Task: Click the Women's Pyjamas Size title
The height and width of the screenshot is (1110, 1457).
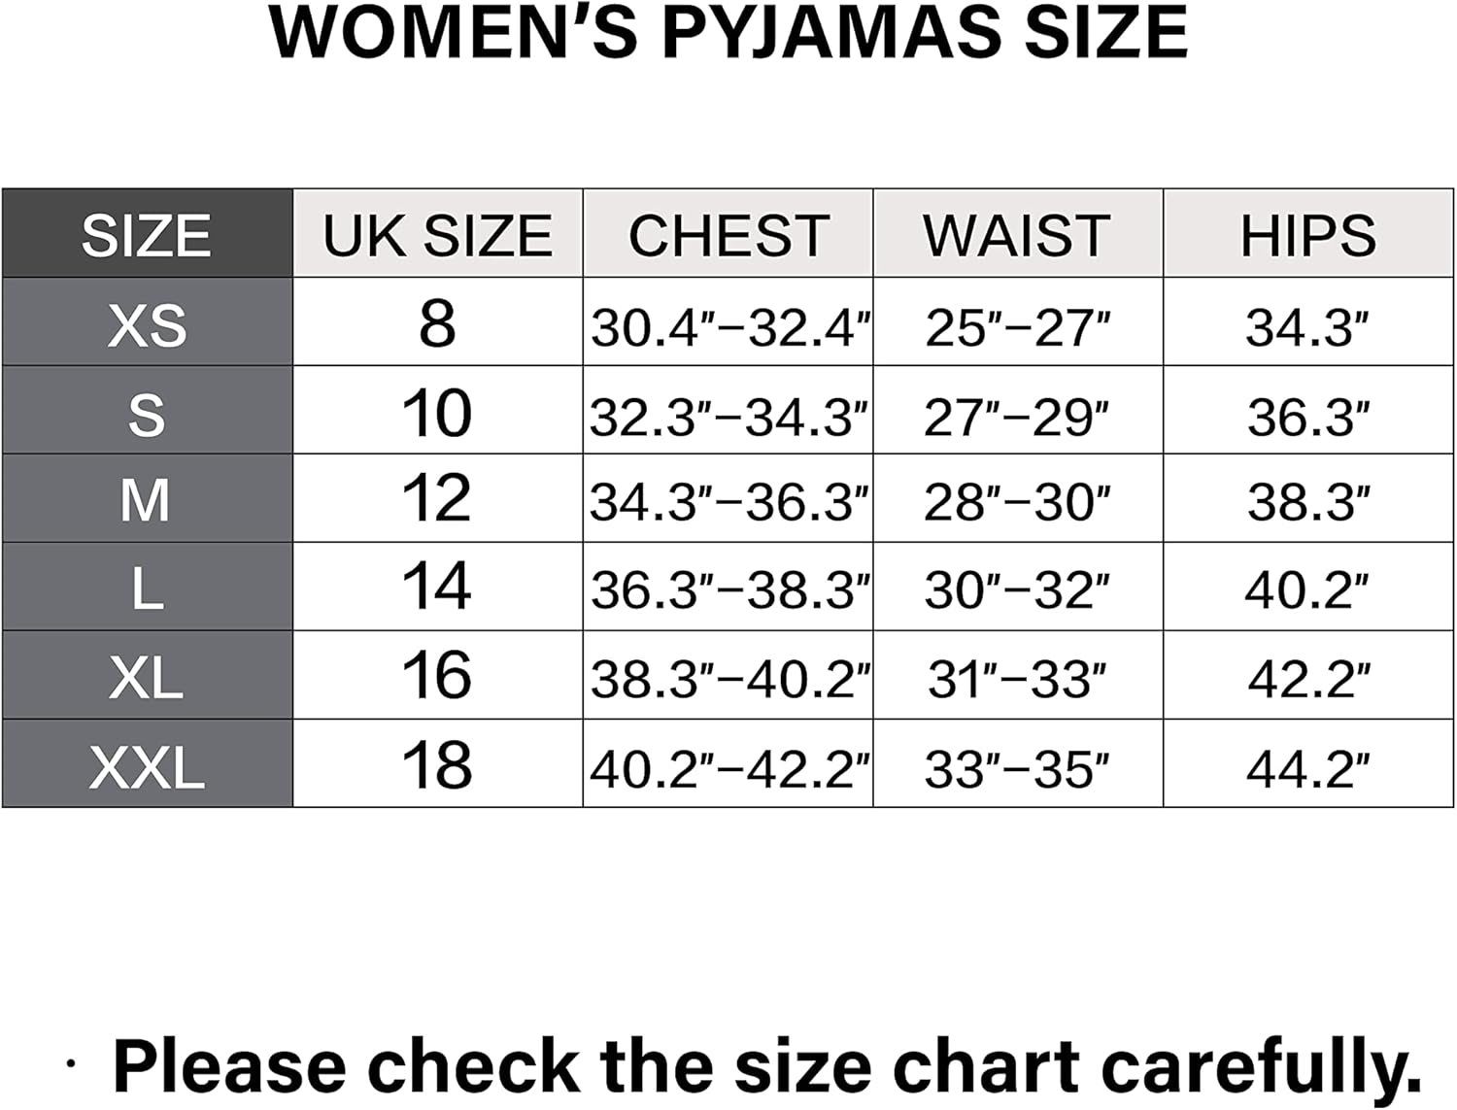Action: point(728,33)
